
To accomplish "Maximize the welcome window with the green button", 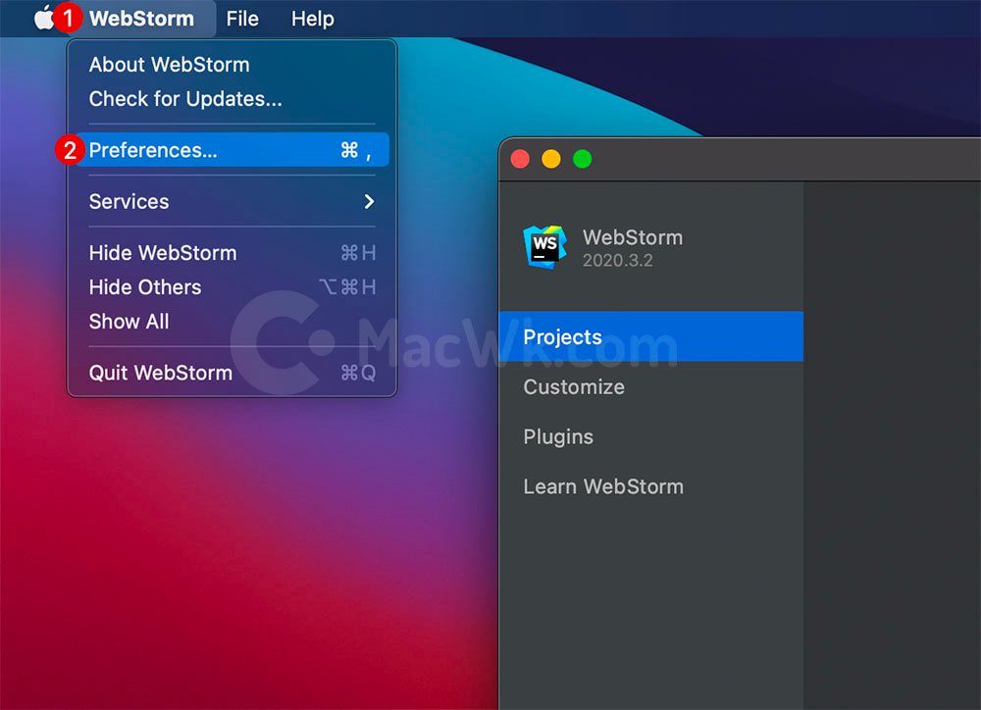I will point(583,159).
